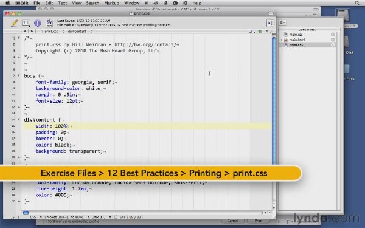Click the vertical scroll down arrow
Screen dimensions: 365x228
274,208
